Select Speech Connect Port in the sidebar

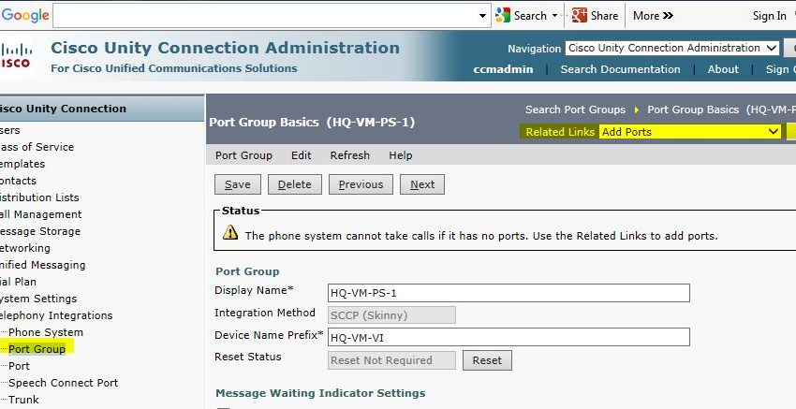click(x=63, y=383)
